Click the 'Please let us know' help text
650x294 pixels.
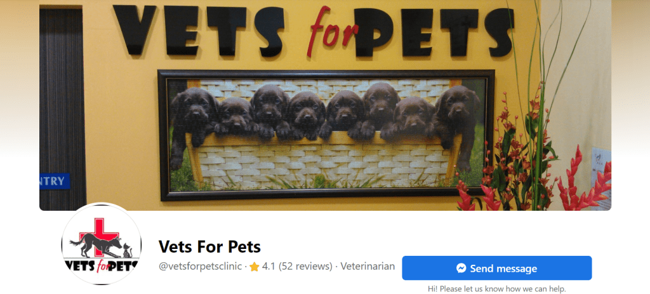click(496, 289)
